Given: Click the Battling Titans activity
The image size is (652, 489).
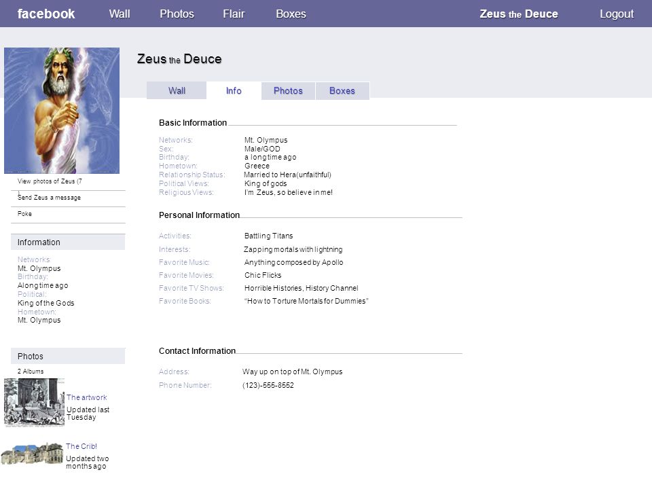Looking at the screenshot, I should [x=269, y=236].
